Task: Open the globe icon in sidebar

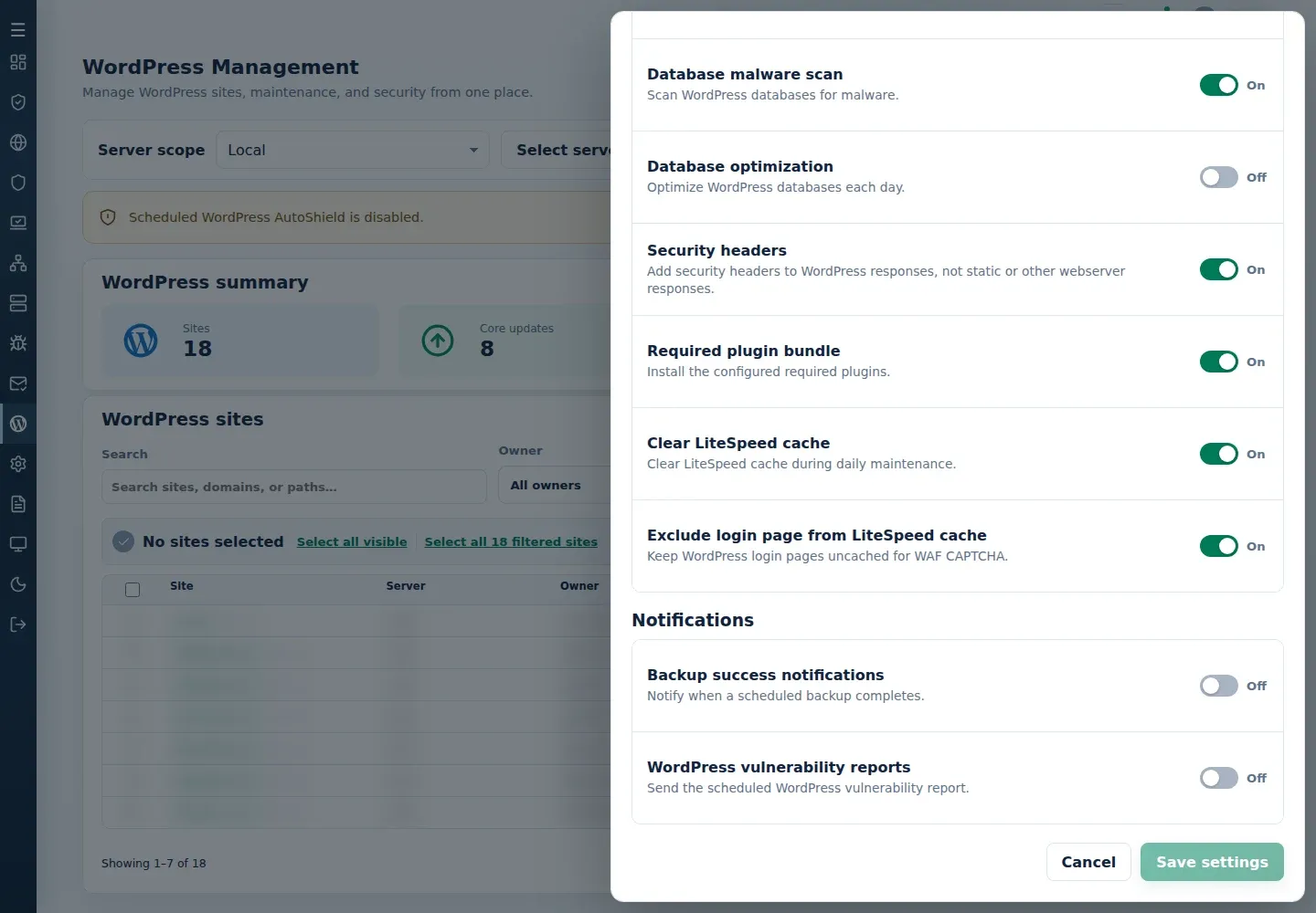Action: 18,142
